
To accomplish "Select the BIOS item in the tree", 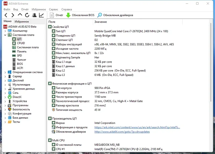I will 20,64.
